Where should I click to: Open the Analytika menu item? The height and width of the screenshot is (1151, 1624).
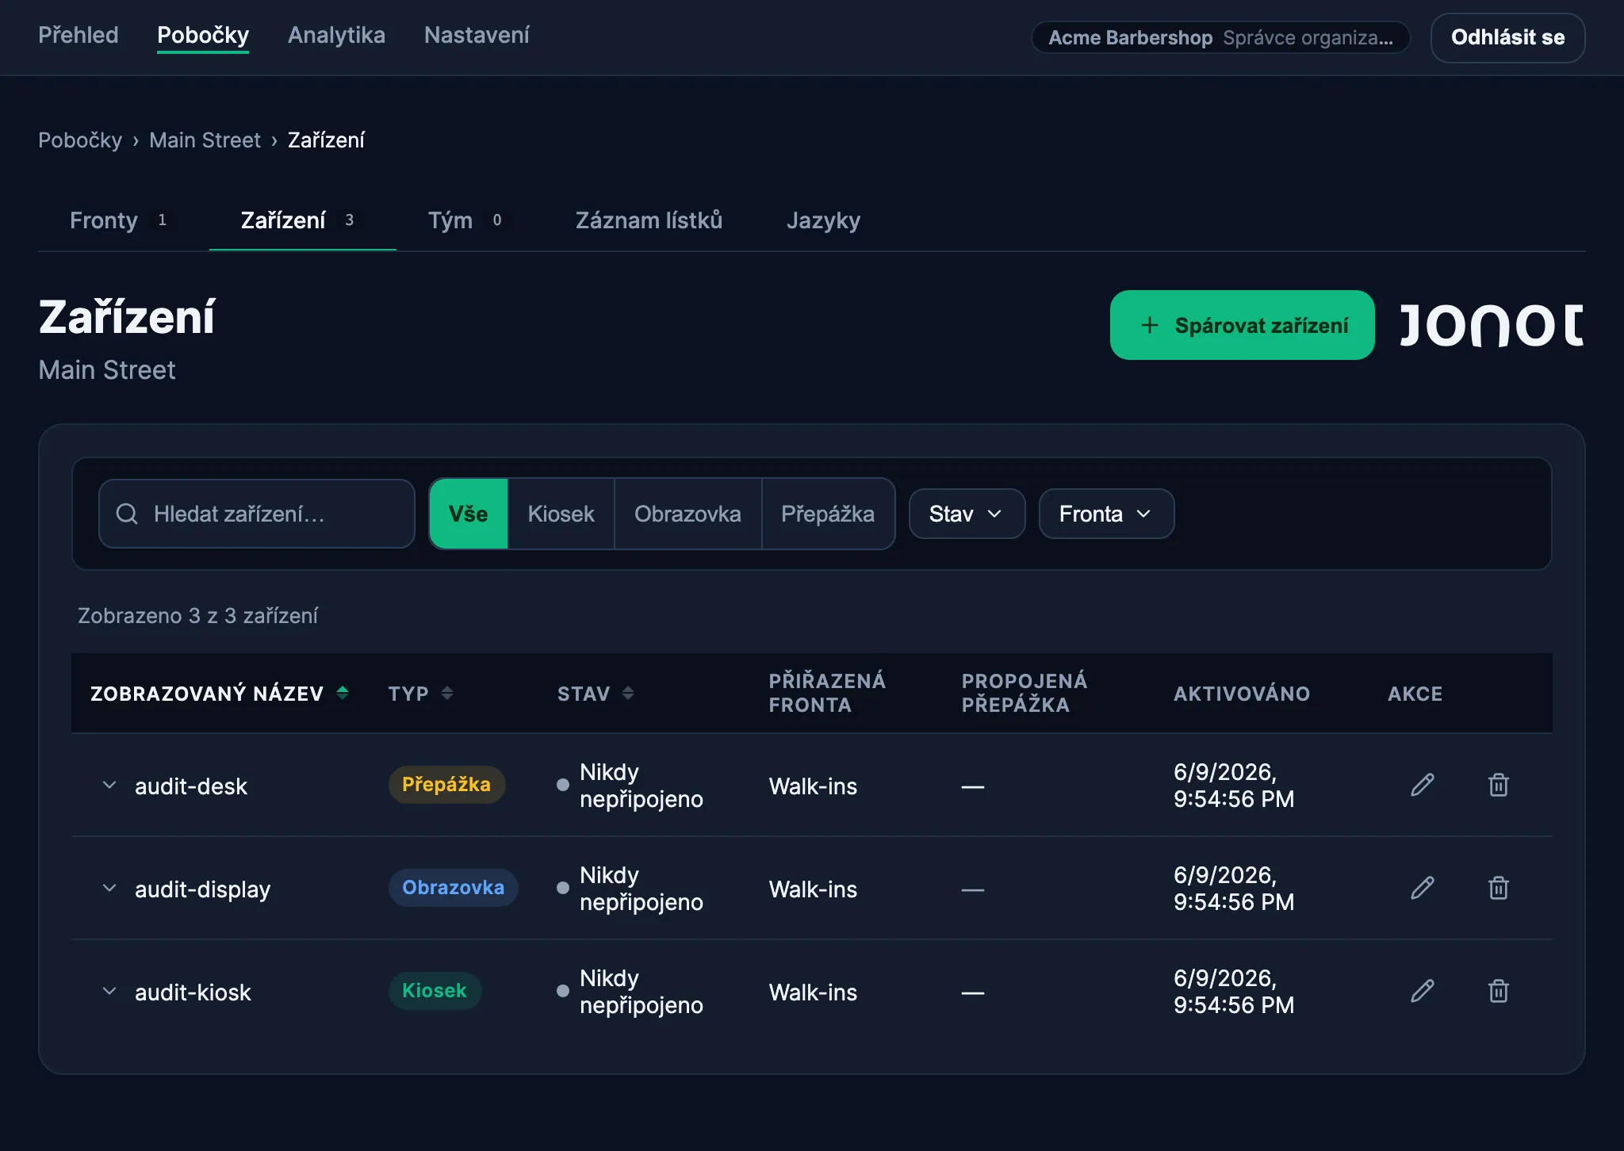336,35
